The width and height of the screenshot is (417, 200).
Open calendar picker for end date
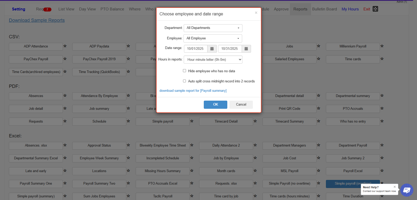coord(246,49)
